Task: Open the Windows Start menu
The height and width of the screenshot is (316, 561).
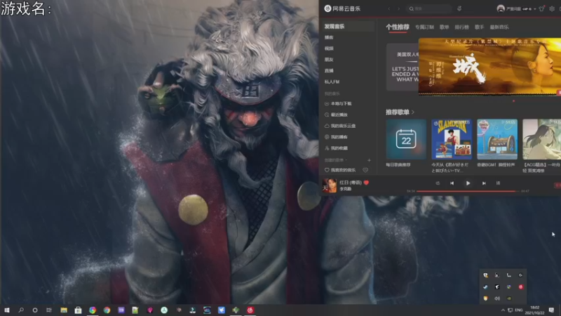Action: 6,310
